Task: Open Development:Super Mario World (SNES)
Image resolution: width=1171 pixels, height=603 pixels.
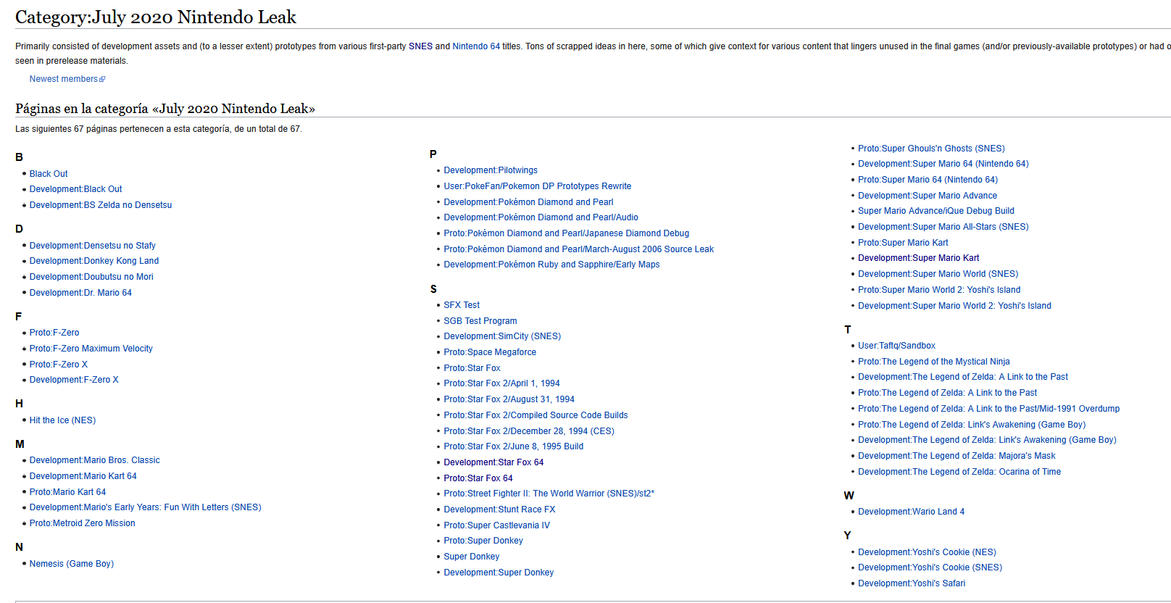Action: 938,274
